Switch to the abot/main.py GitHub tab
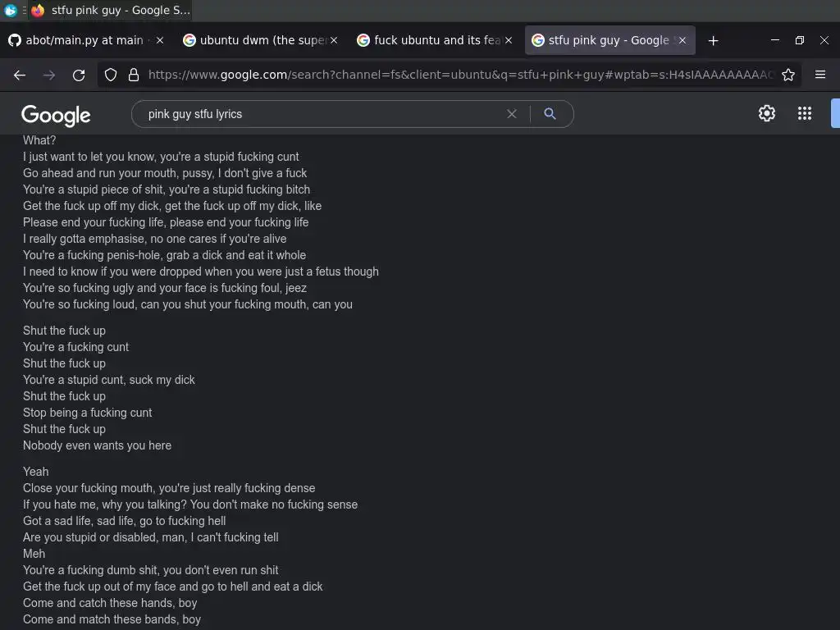 (x=84, y=40)
